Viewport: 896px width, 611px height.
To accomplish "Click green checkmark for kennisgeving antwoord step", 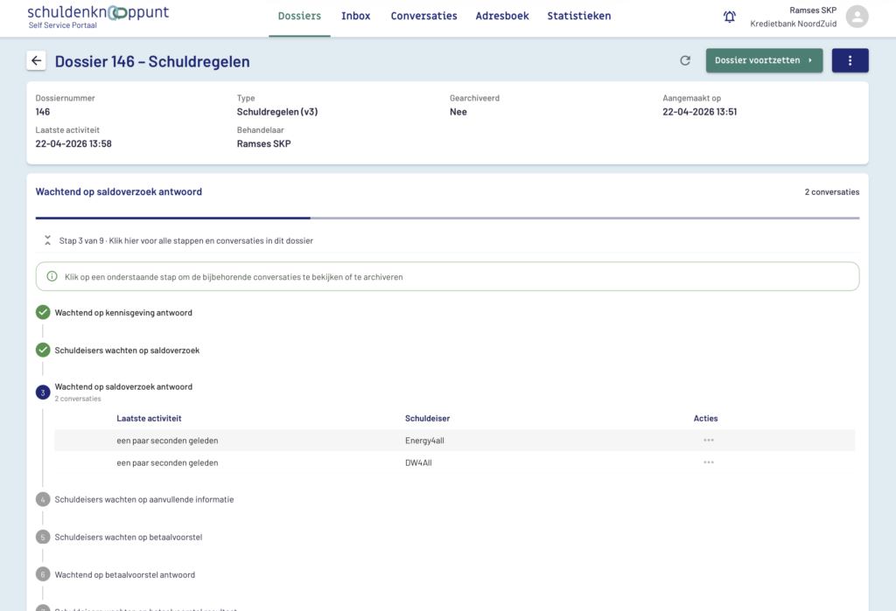I will [x=43, y=312].
